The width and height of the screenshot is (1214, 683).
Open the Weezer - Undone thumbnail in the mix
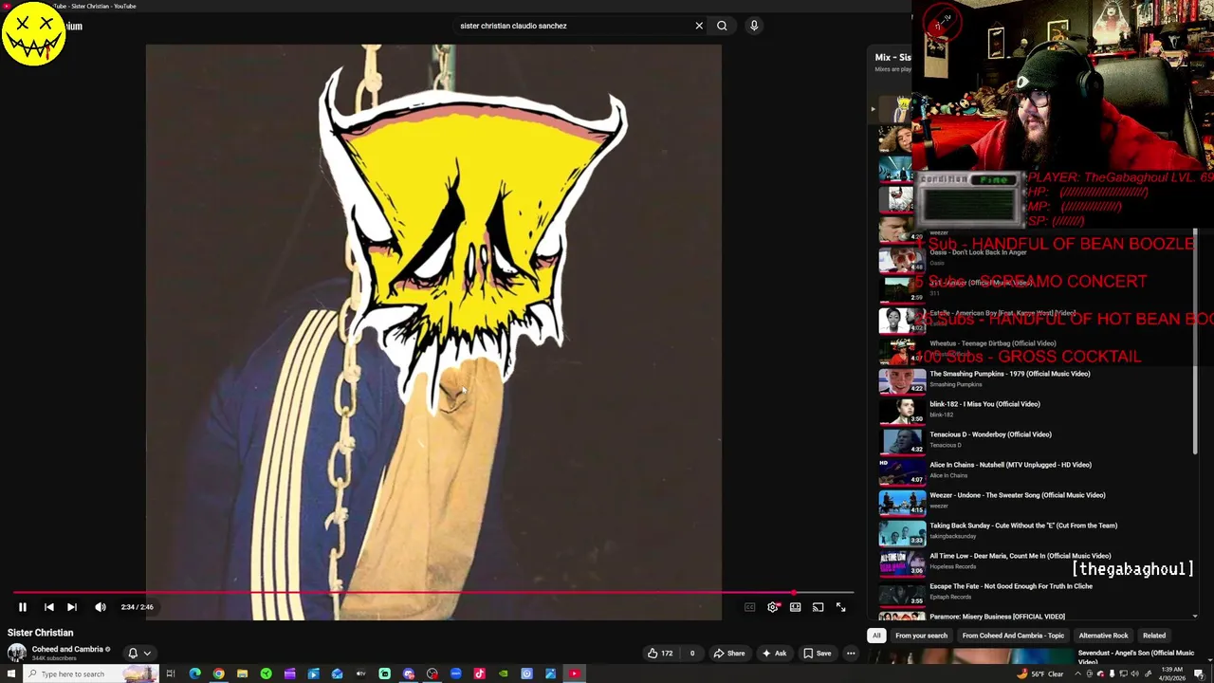(902, 502)
